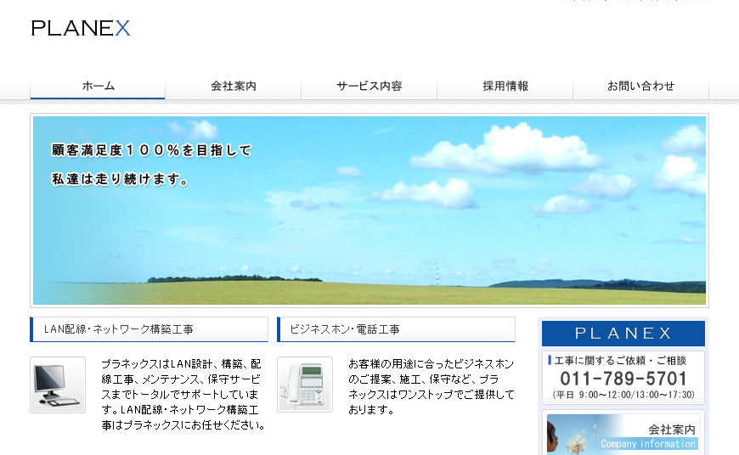Go to the 採用情報 navigation tab

(505, 87)
